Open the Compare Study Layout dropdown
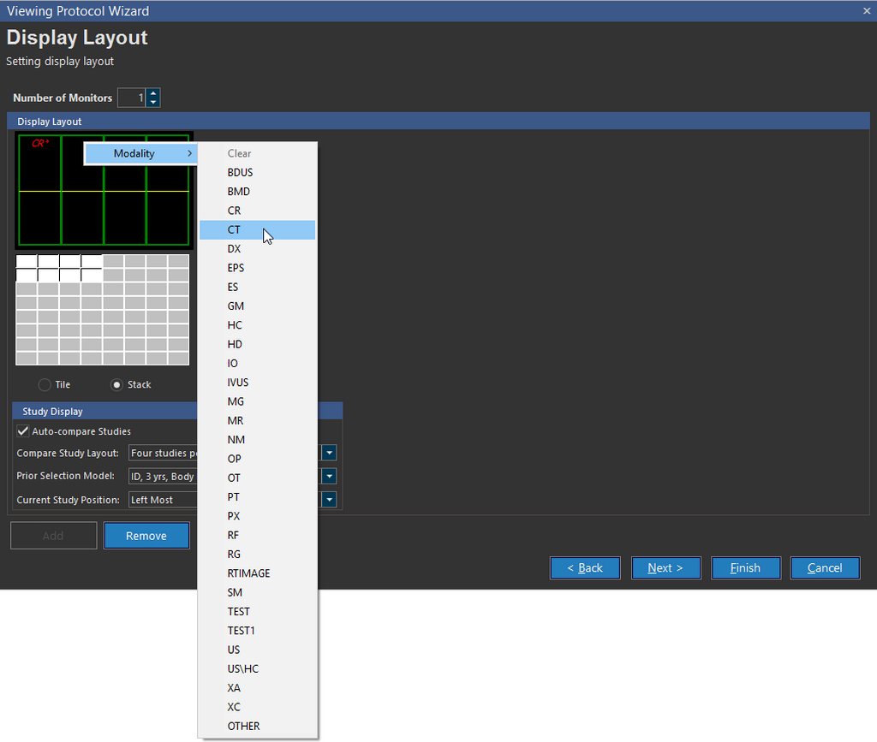The width and height of the screenshot is (877, 742). (x=329, y=453)
